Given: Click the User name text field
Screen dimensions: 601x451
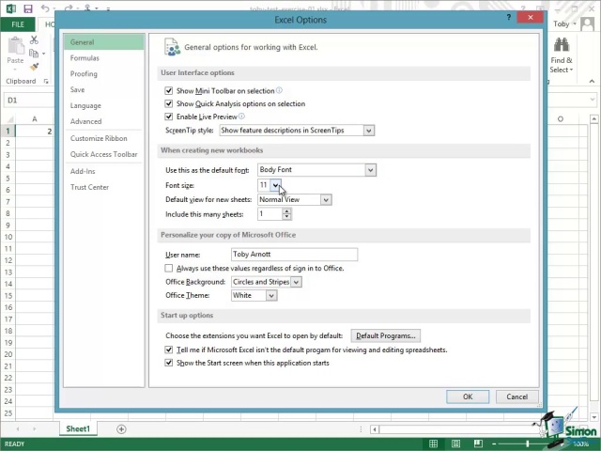Looking at the screenshot, I should click(294, 255).
